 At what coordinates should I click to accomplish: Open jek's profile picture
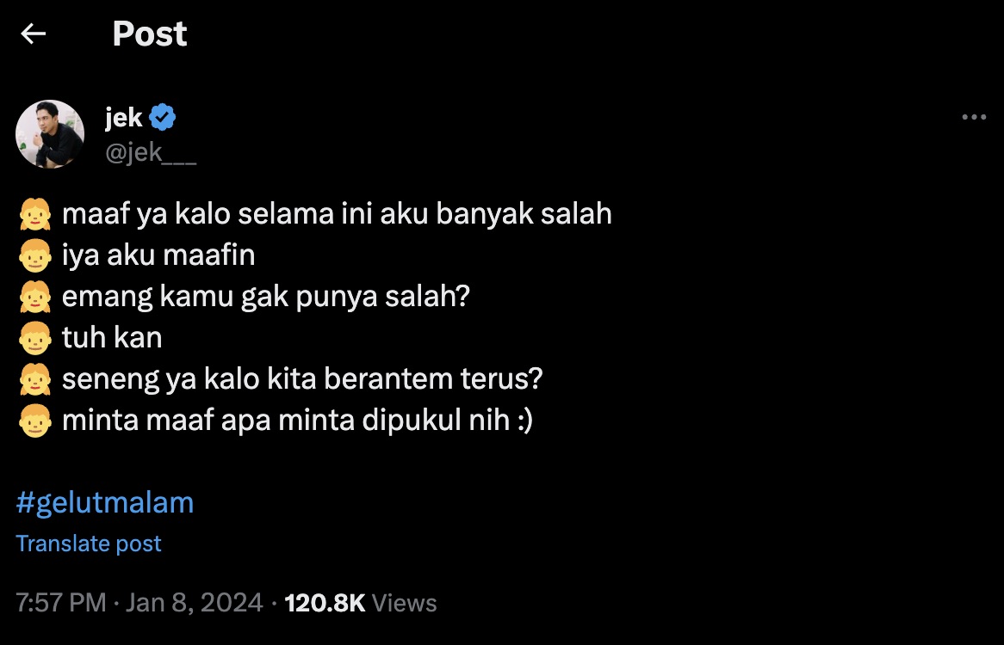coord(50,134)
